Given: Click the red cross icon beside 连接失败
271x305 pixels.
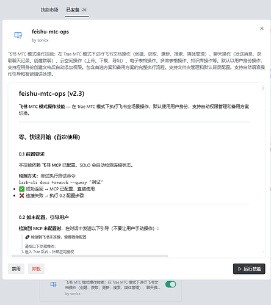Looking at the screenshot, I should click(x=22, y=196).
